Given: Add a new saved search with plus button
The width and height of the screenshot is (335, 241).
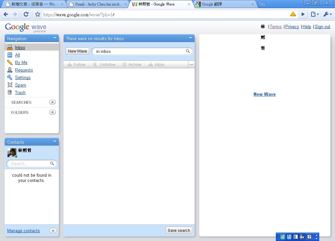Looking at the screenshot, I should pyautogui.click(x=52, y=102).
